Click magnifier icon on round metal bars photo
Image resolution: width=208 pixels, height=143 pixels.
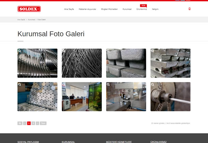point(19,84)
